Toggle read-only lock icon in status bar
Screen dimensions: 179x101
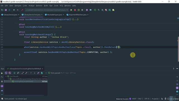click(162, 99)
